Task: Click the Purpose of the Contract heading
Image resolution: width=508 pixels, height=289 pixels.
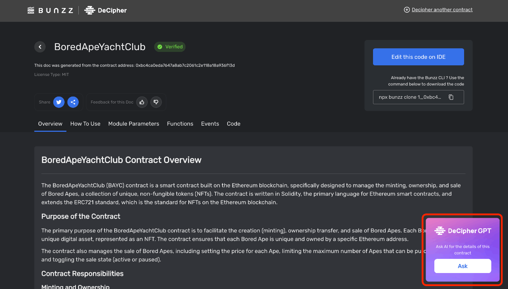Action: click(x=81, y=216)
